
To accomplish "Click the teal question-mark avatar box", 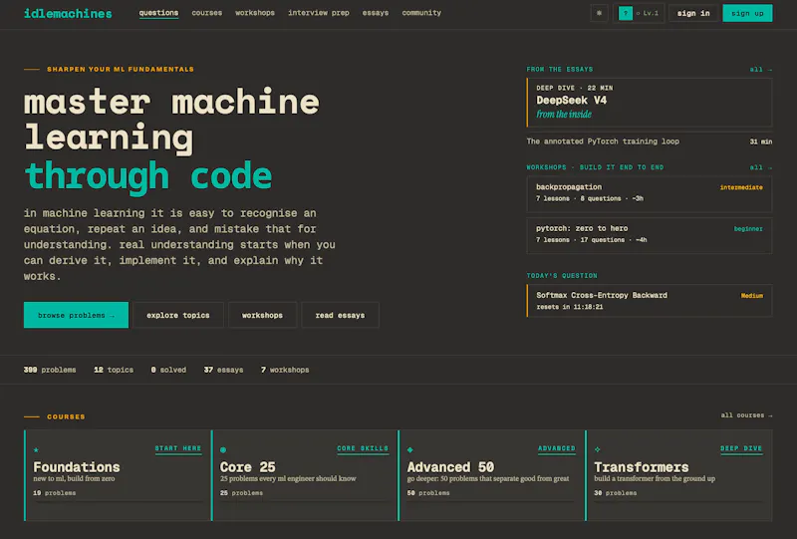I will pyautogui.click(x=626, y=13).
